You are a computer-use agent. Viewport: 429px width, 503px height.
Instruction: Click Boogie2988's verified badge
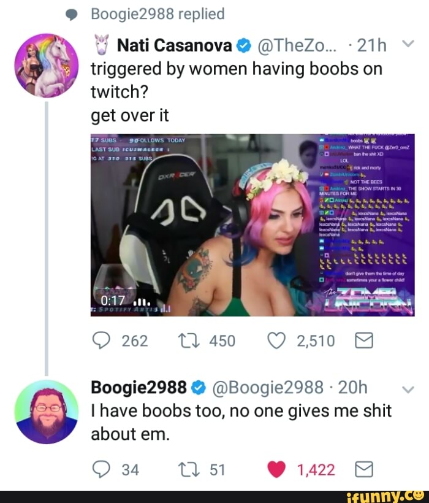(x=199, y=388)
